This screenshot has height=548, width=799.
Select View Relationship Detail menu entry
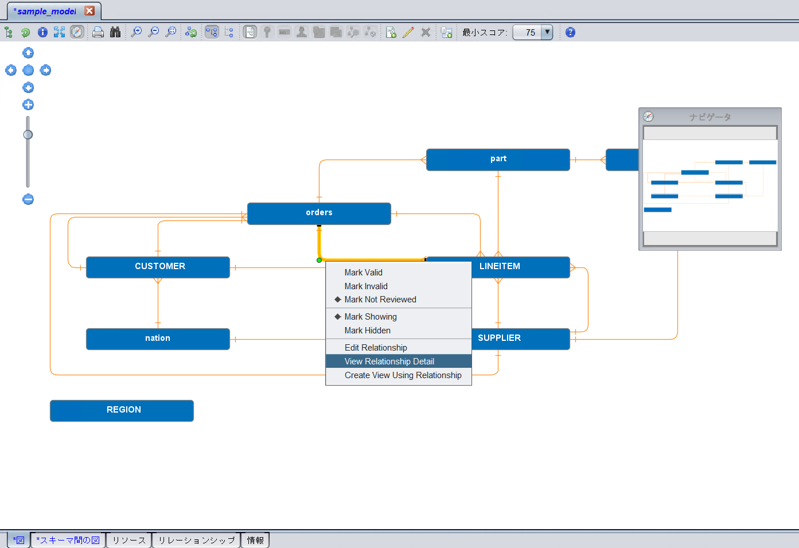click(x=399, y=362)
